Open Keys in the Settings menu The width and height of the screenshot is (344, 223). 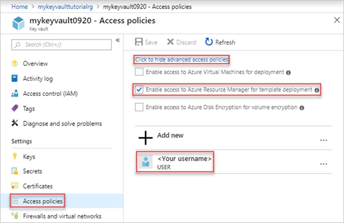click(x=29, y=157)
